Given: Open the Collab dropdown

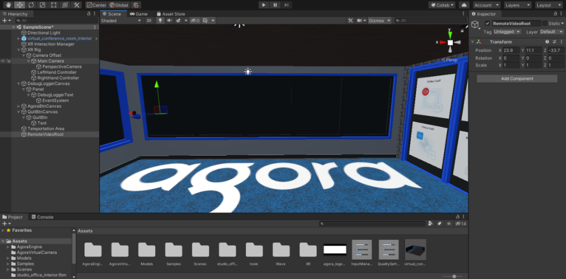Looking at the screenshot, I should tap(442, 5).
